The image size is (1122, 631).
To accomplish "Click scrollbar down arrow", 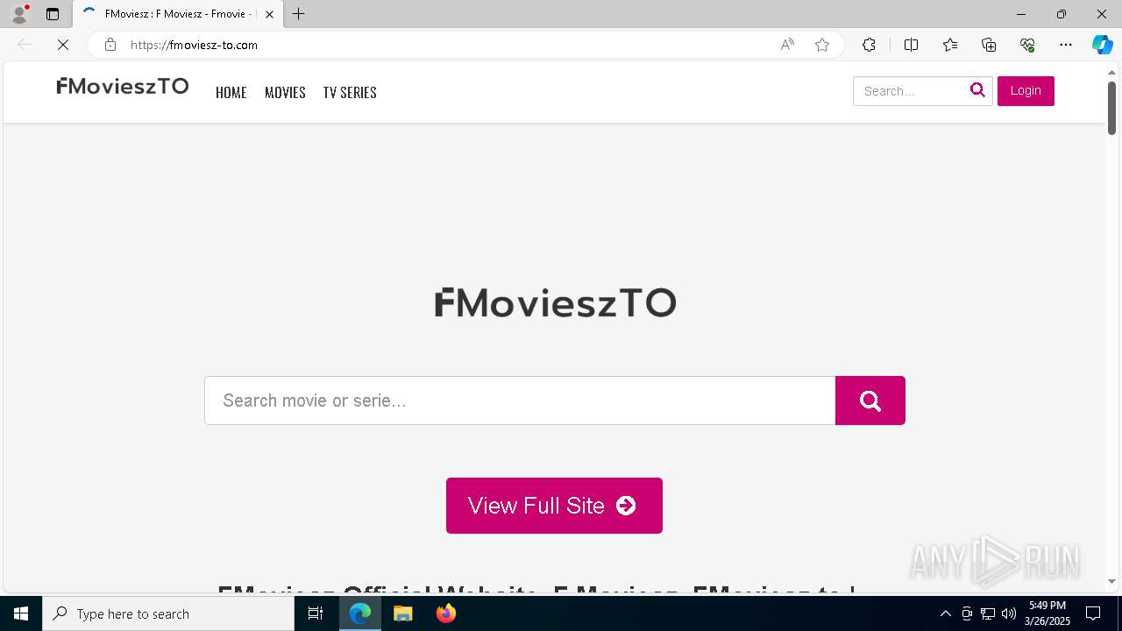I will coord(1111,581).
